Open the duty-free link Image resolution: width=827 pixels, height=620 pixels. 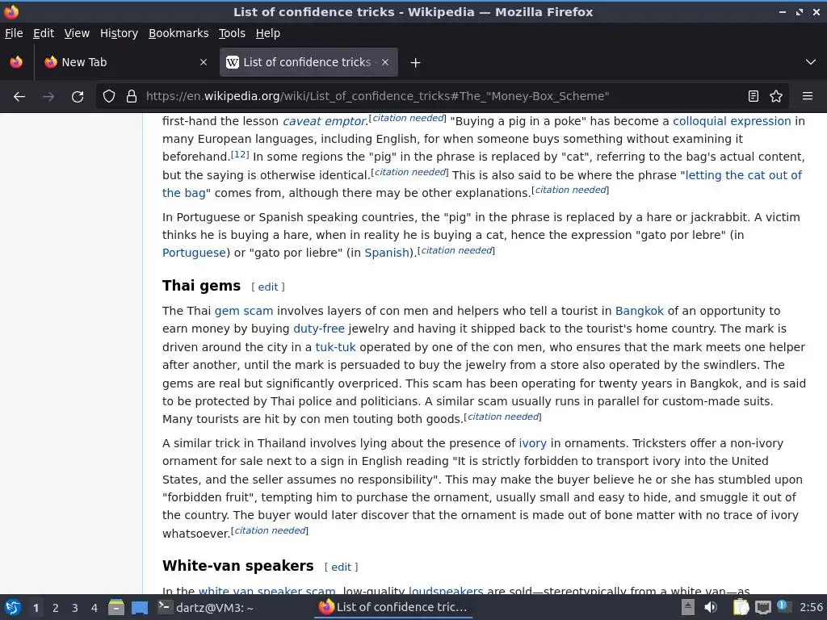pyautogui.click(x=318, y=329)
